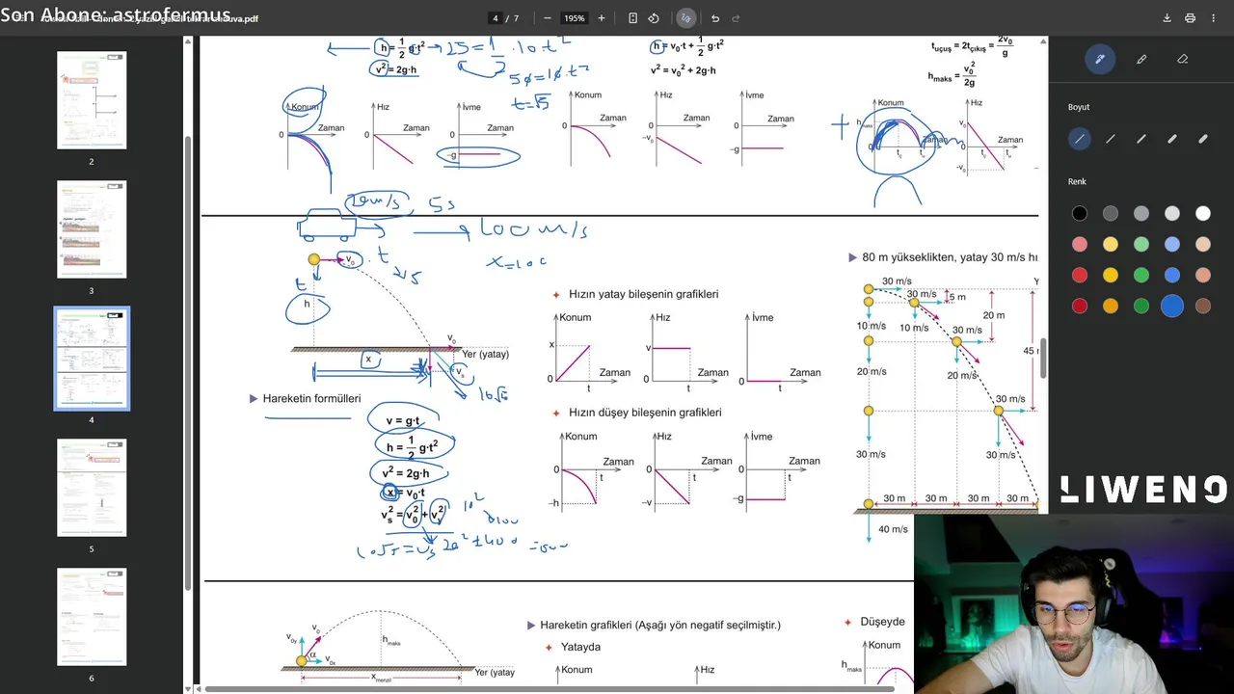
Task: Pick the bright yellow color swatch
Action: 1111,276
